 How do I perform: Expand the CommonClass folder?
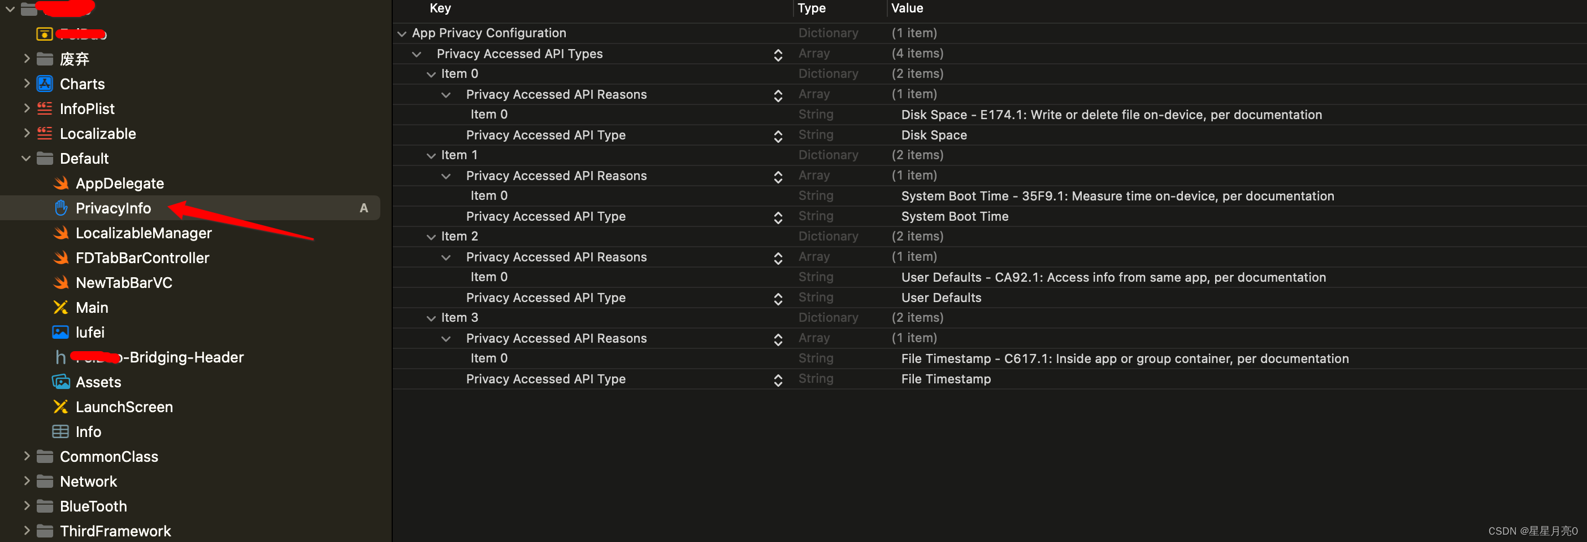tap(27, 456)
